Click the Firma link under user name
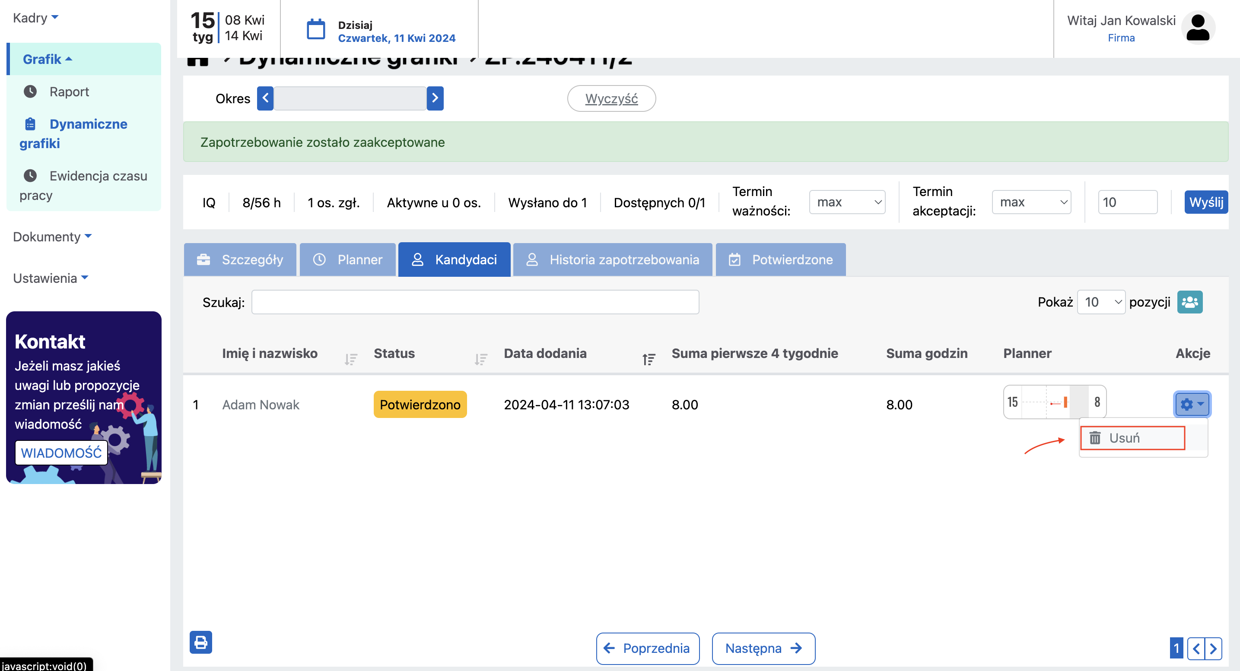1240x671 pixels. pos(1121,38)
